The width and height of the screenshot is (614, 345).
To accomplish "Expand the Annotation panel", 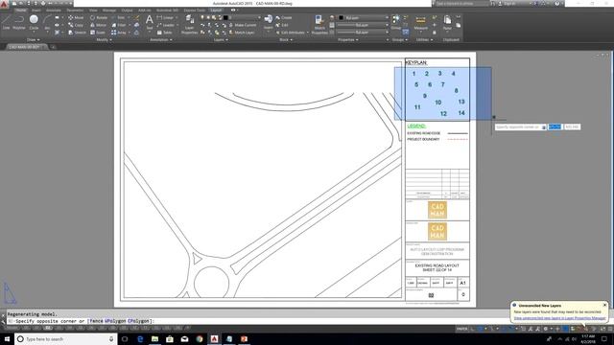I will point(161,40).
